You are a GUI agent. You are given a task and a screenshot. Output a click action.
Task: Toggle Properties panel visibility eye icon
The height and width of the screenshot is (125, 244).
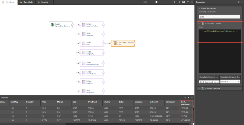point(238,2)
